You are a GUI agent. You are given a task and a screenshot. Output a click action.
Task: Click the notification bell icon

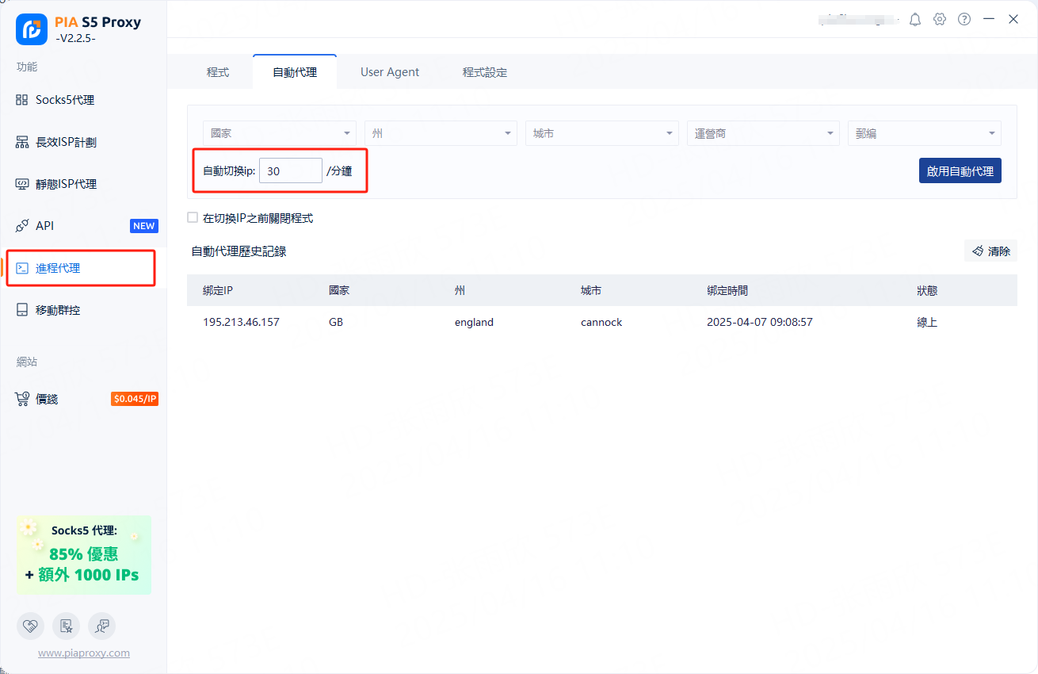click(x=915, y=19)
